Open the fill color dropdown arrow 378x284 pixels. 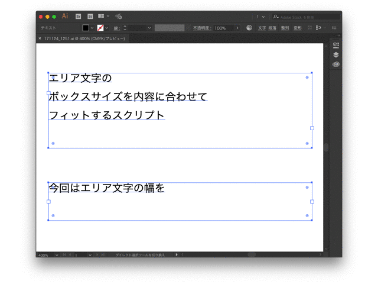92,28
